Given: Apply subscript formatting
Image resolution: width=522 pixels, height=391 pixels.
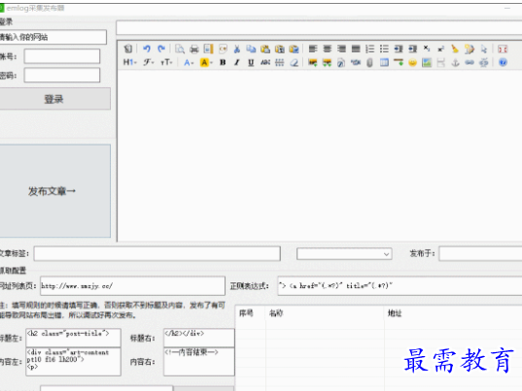Looking at the screenshot, I should [427, 49].
